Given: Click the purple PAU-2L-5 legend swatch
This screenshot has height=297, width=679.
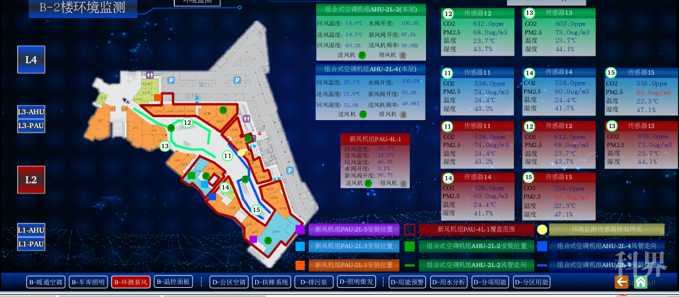Looking at the screenshot, I should 300,229.
